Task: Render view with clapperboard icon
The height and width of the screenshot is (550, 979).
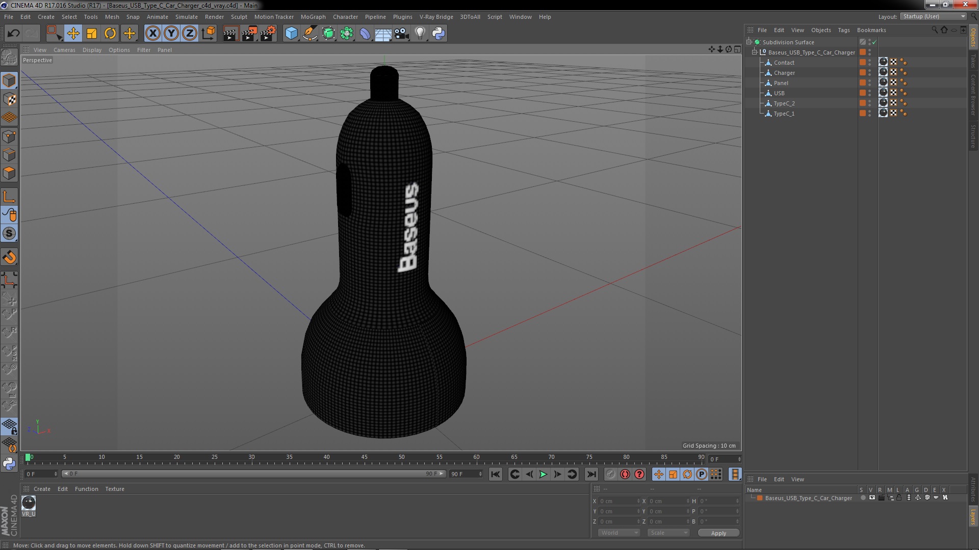Action: point(230,34)
